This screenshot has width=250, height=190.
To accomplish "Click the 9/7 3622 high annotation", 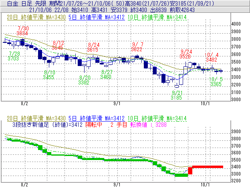I will pyautogui.click(x=137, y=47).
